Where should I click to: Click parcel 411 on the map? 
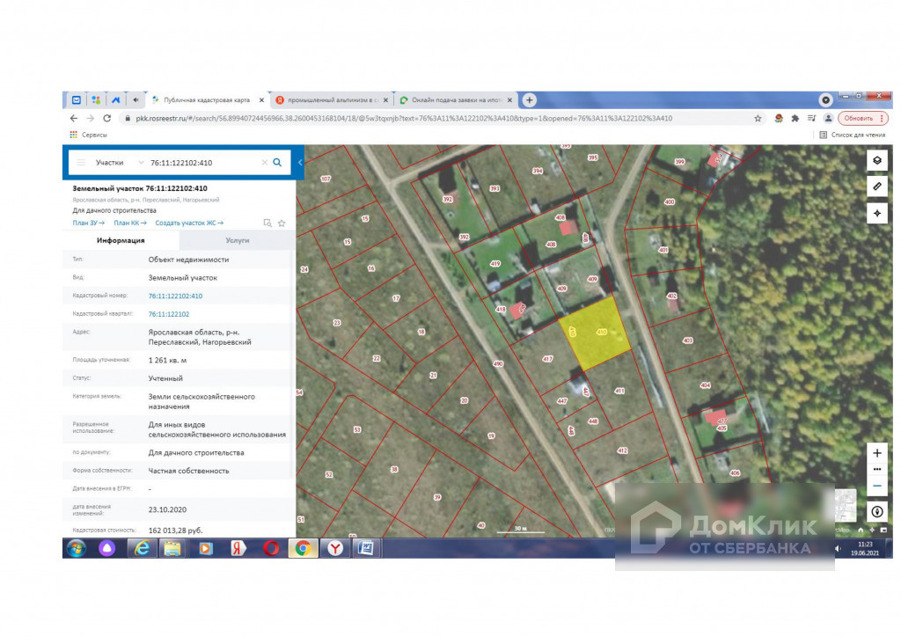coord(619,391)
